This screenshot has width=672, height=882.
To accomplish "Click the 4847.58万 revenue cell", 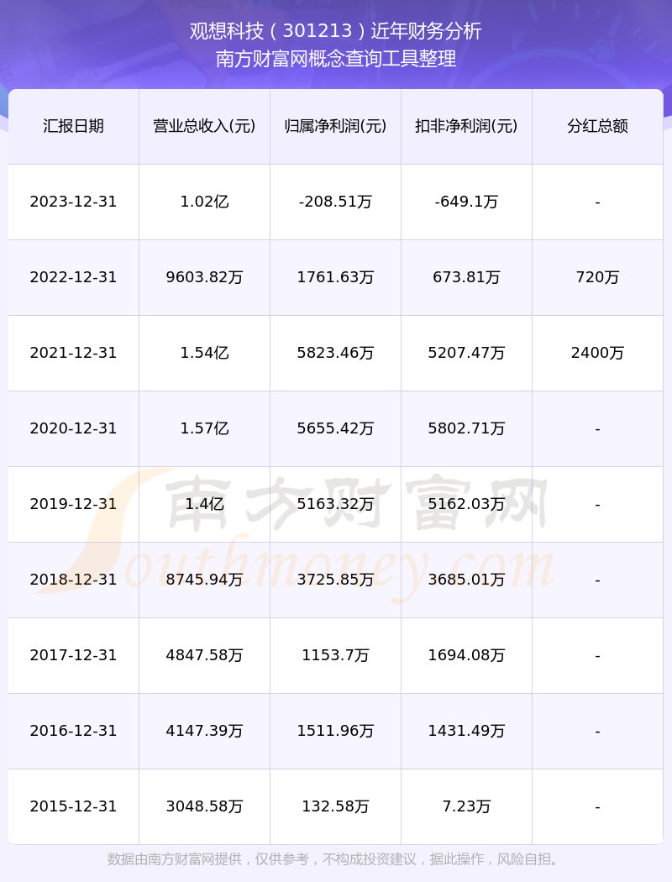I will coord(205,655).
